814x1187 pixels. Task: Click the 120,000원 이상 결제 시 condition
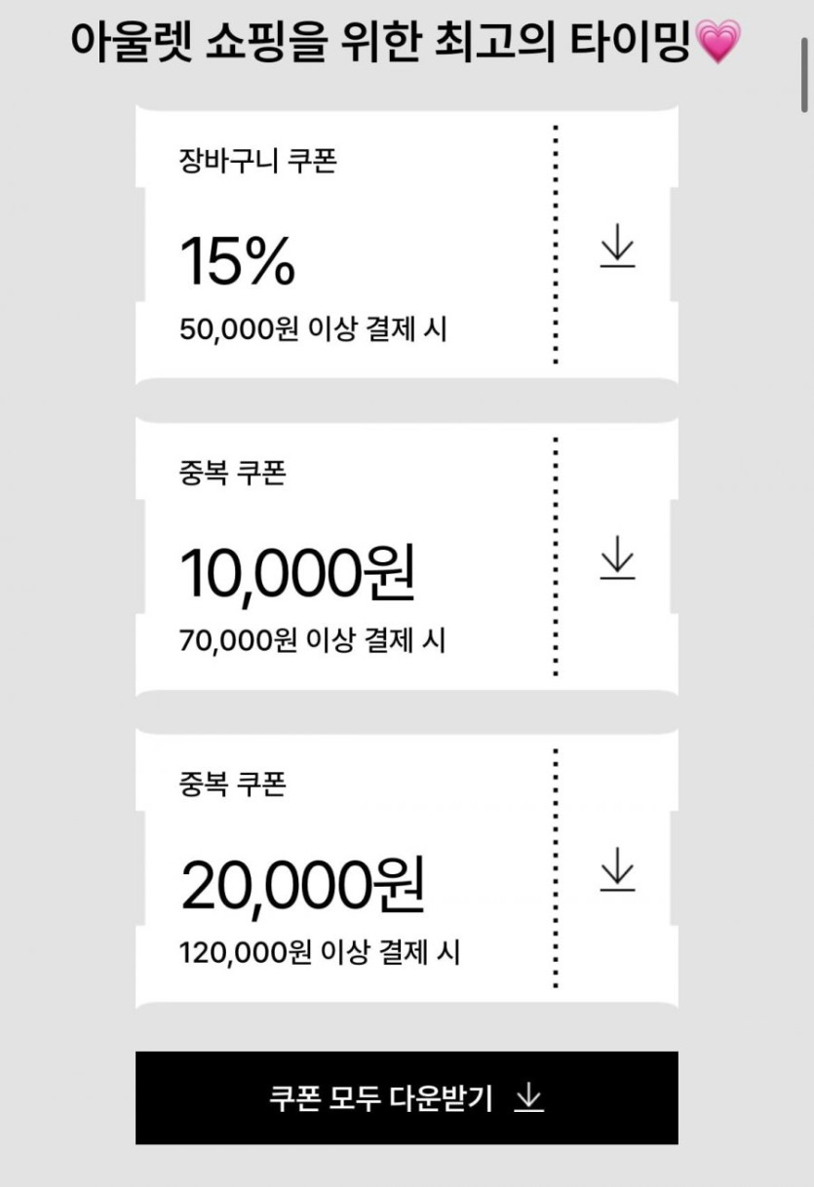coord(320,952)
